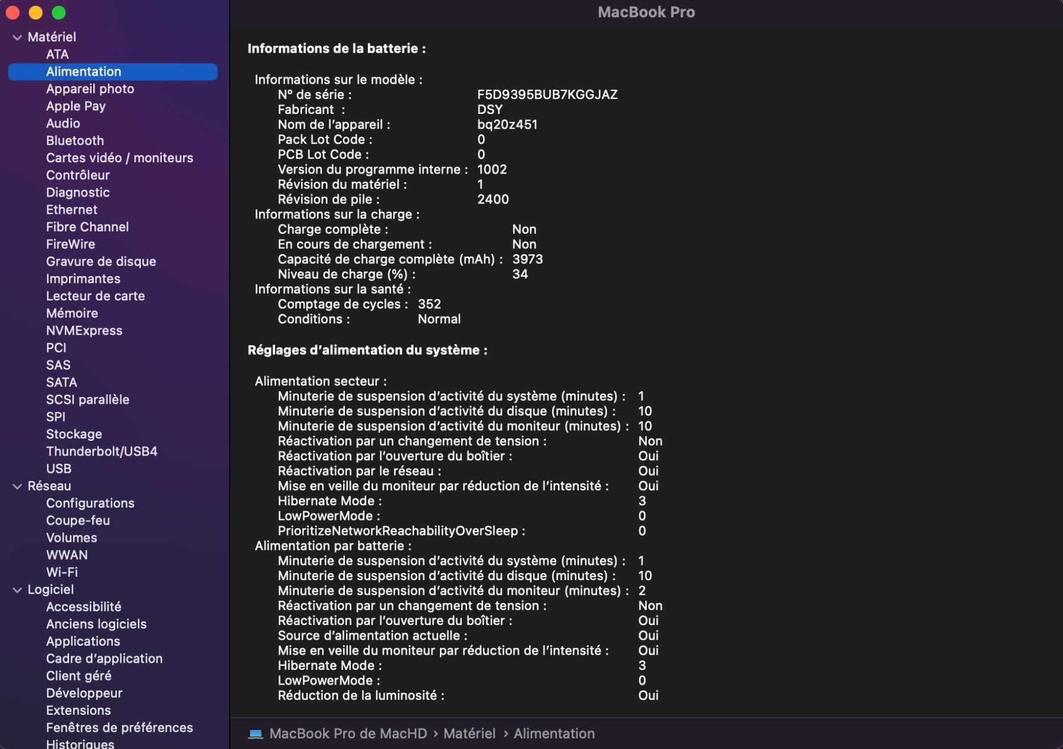Select USB in the sidebar

58,469
